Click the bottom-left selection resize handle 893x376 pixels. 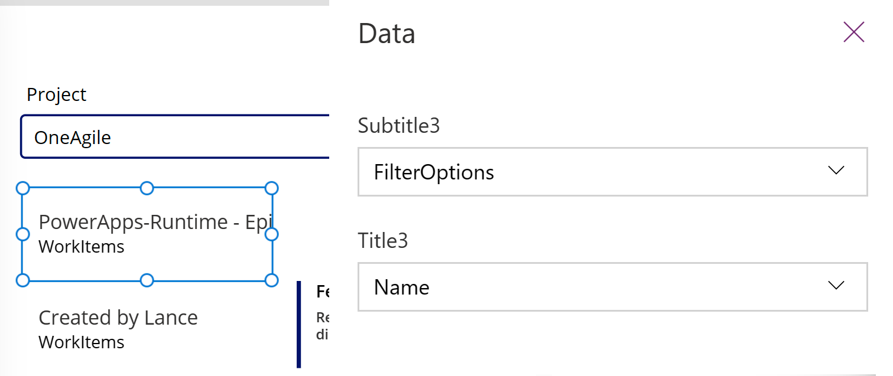click(x=22, y=280)
